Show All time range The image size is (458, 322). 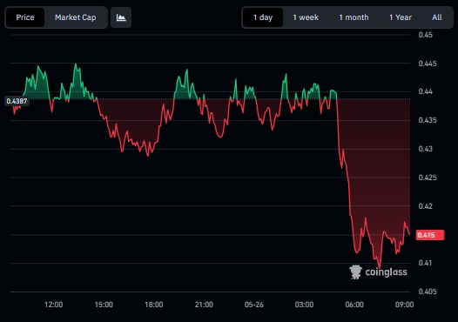click(x=437, y=17)
